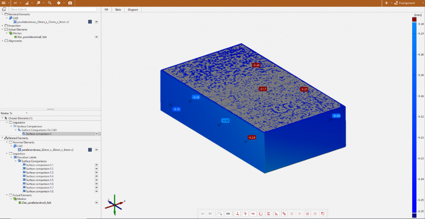Click the XYZ coordinate axes widget

(115, 205)
